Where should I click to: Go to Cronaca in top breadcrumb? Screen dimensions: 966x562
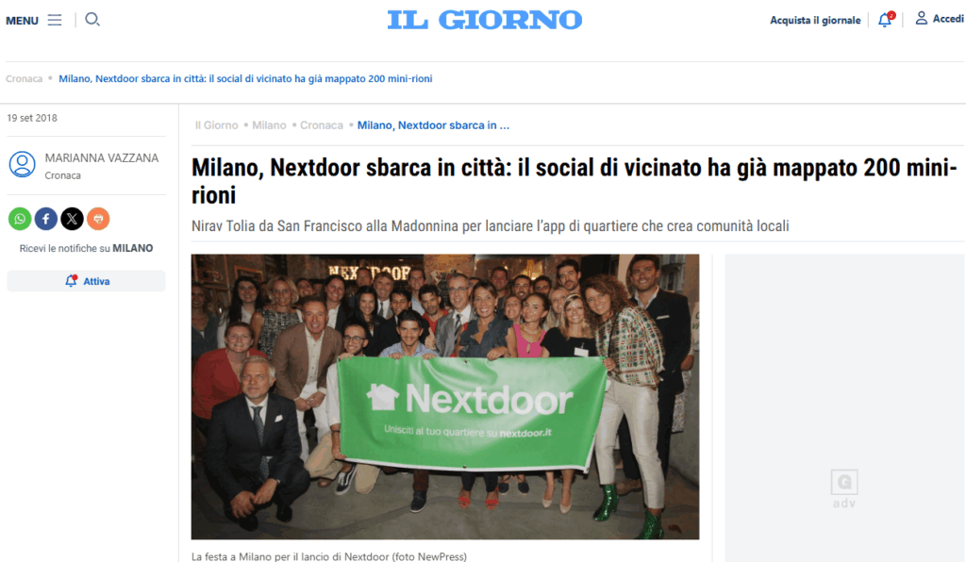click(24, 79)
